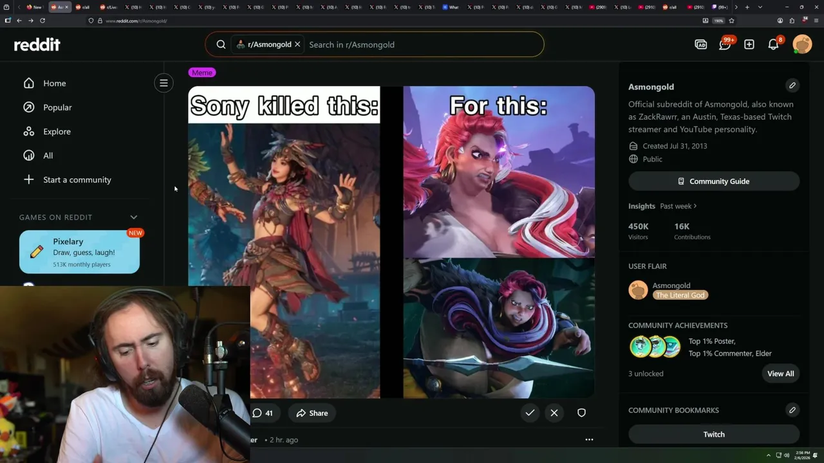Click 'Created Jul 31, 2013' text
Viewport: 824px width, 463px height.
(x=675, y=146)
